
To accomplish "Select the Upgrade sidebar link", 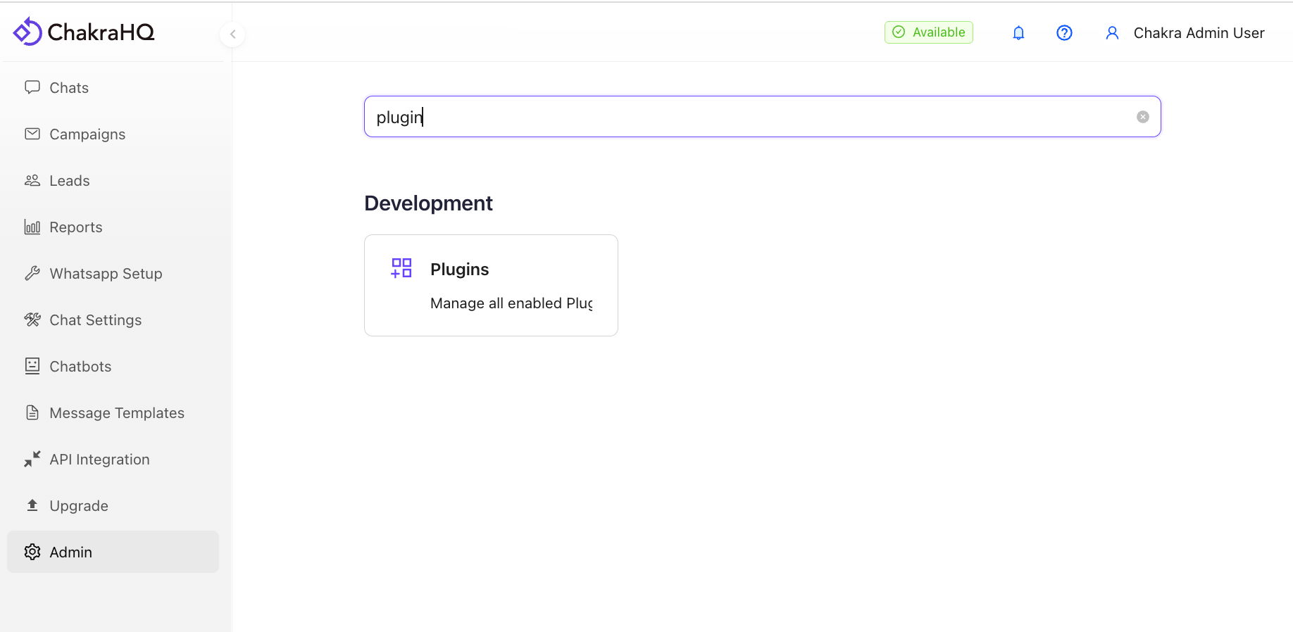I will click(79, 506).
